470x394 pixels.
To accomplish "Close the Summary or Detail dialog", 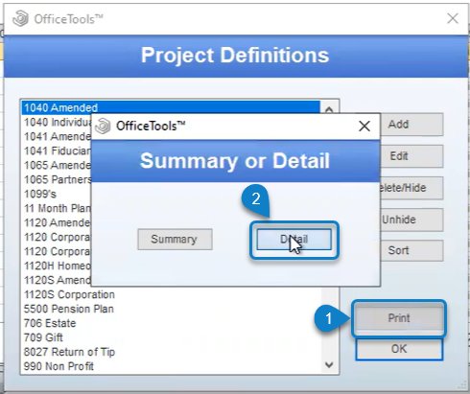I will coord(364,126).
